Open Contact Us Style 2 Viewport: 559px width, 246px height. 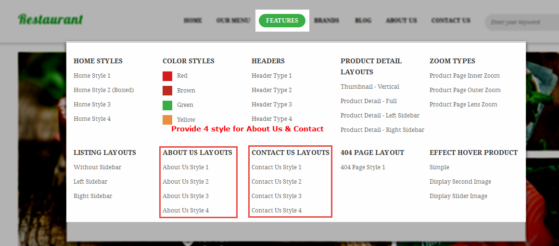[277, 182]
